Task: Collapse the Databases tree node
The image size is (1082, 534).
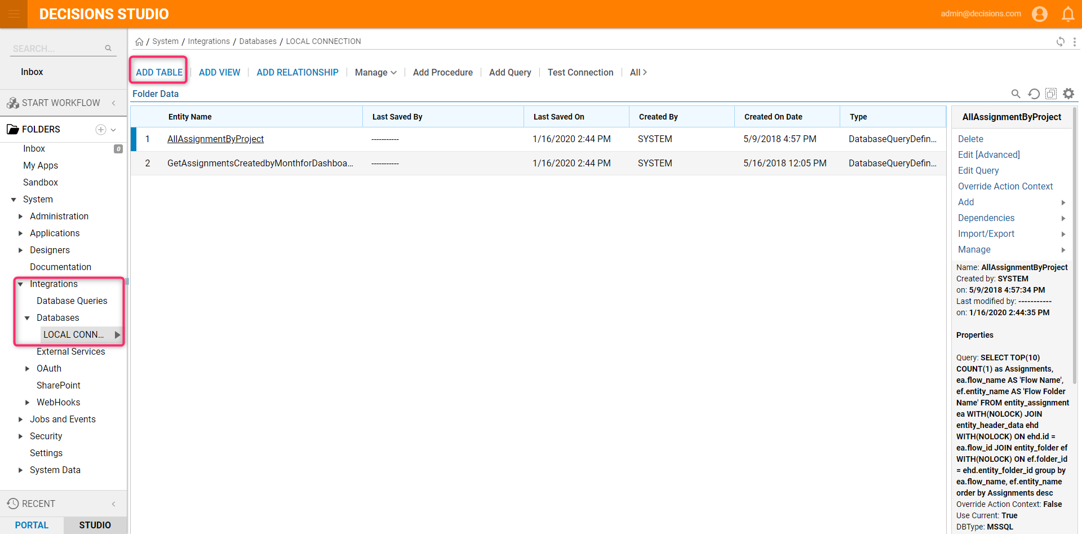Action: 27,318
